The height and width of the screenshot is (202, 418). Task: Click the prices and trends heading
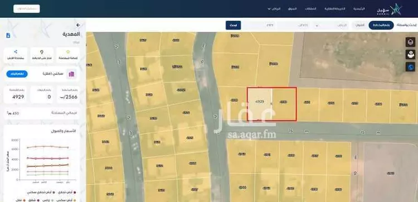coord(63,131)
